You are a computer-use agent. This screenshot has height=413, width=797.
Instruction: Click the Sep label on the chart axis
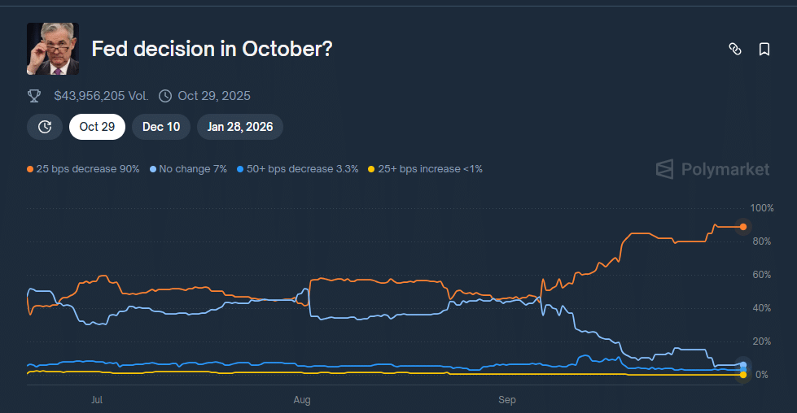(507, 400)
